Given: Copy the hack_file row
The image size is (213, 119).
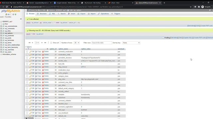Looking at the screenshot, I should tap(38, 64).
